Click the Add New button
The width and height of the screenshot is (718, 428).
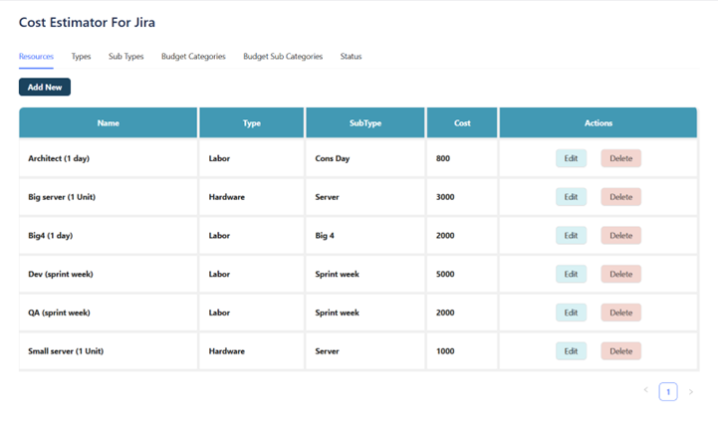click(x=45, y=88)
